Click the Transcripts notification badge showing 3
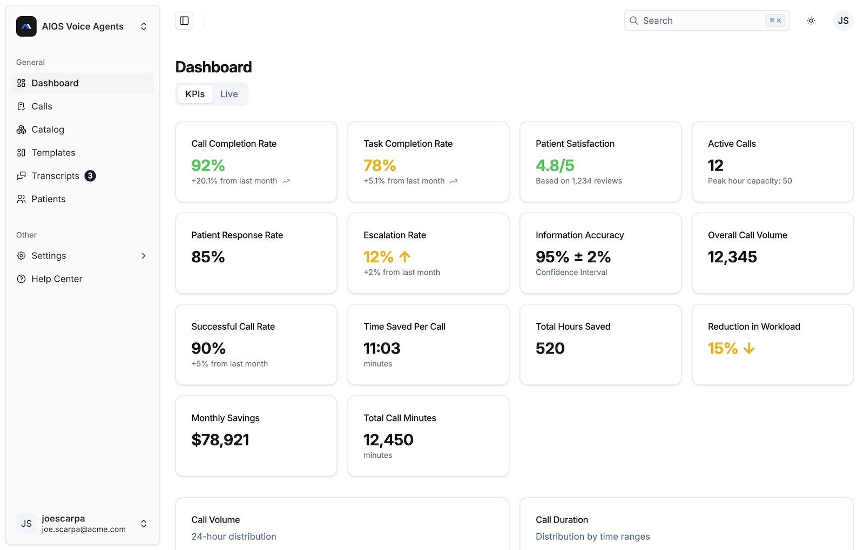This screenshot has width=864, height=550. 90,176
